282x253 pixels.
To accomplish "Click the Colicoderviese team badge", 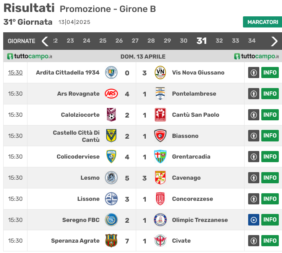I will tap(111, 157).
